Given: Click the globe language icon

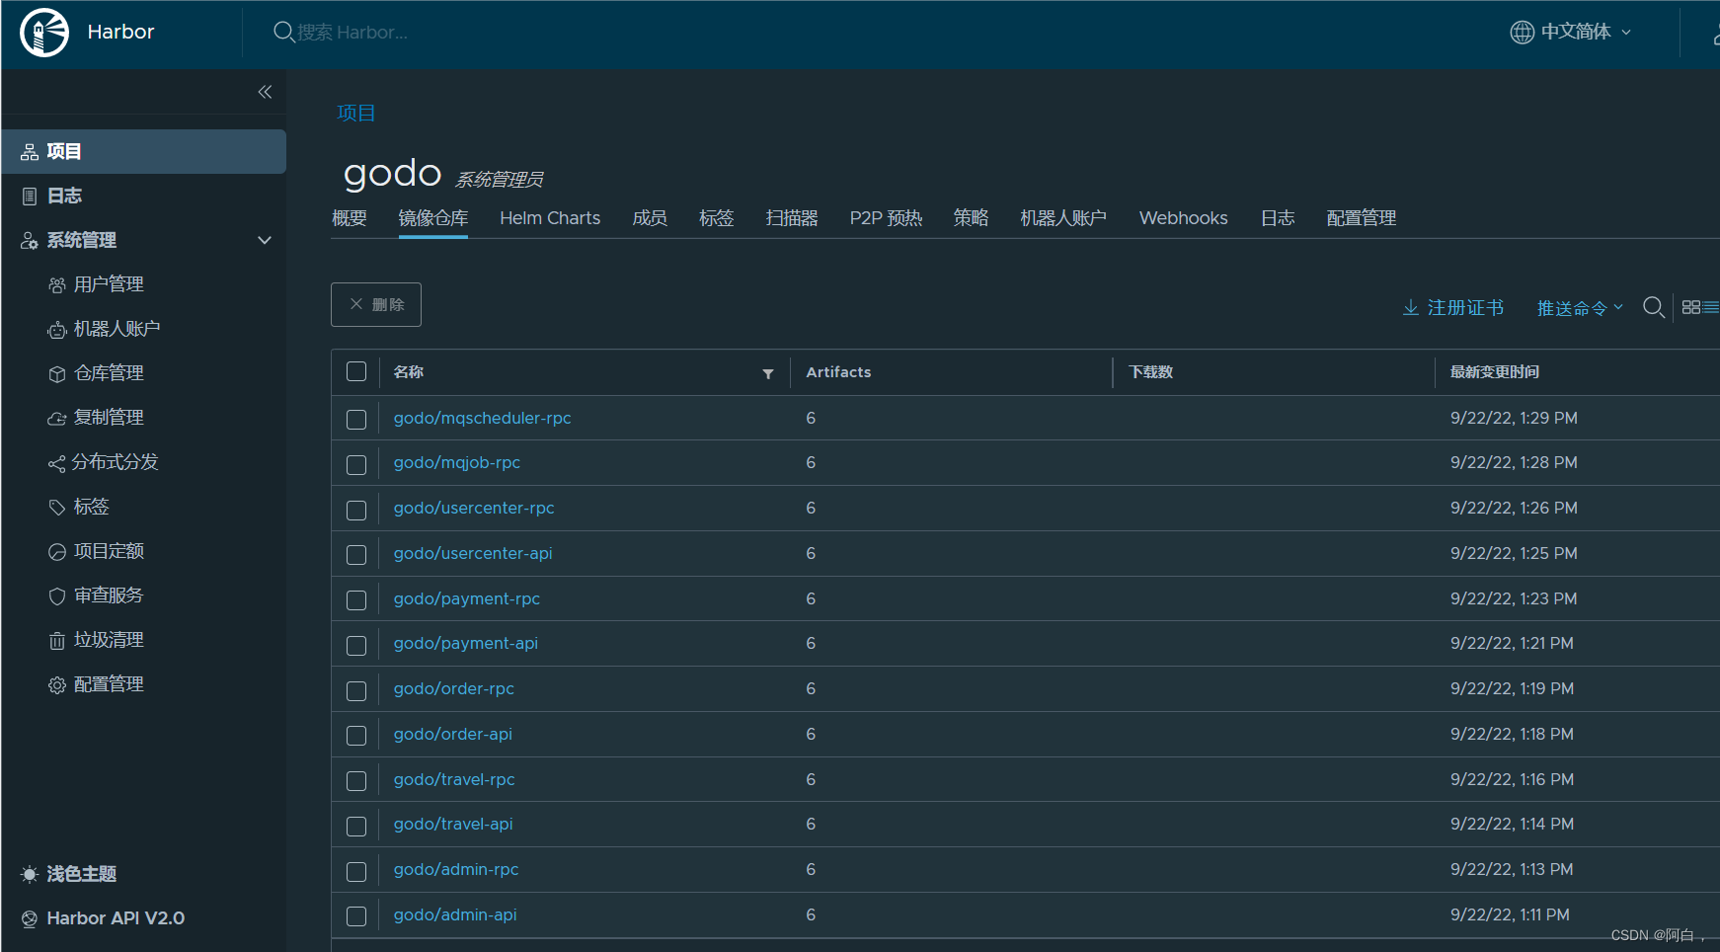Looking at the screenshot, I should click(1522, 32).
